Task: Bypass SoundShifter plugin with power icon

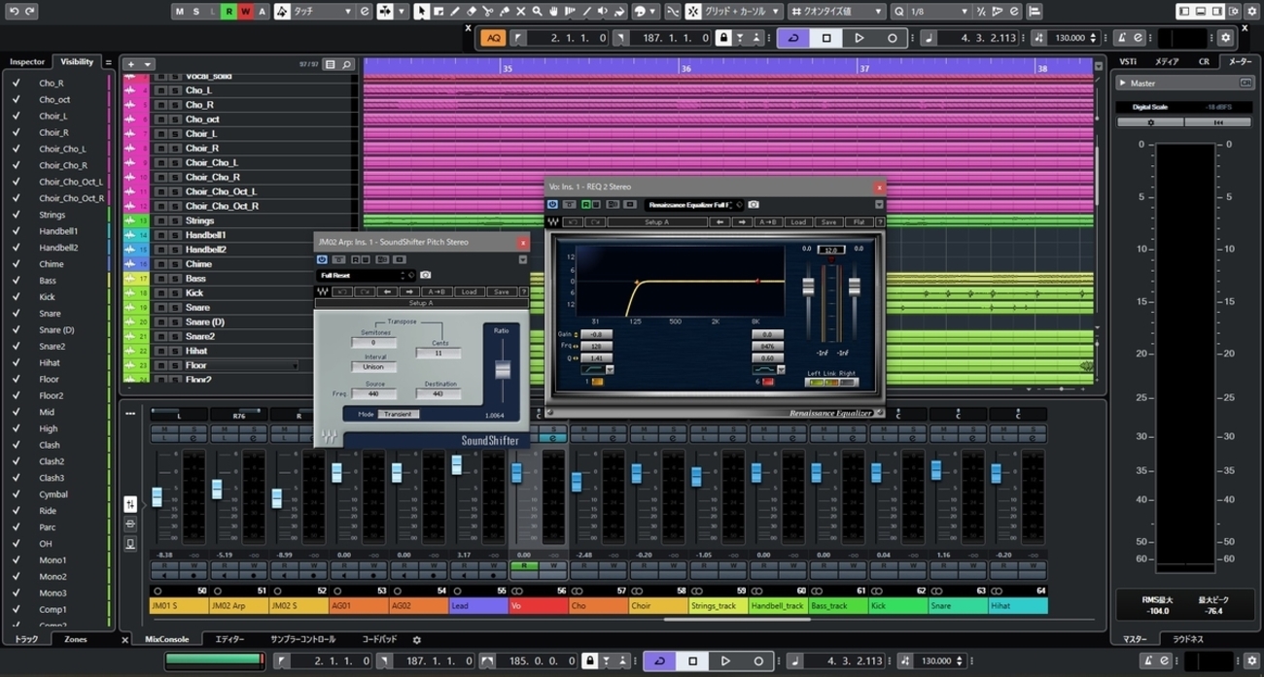Action: click(x=322, y=260)
